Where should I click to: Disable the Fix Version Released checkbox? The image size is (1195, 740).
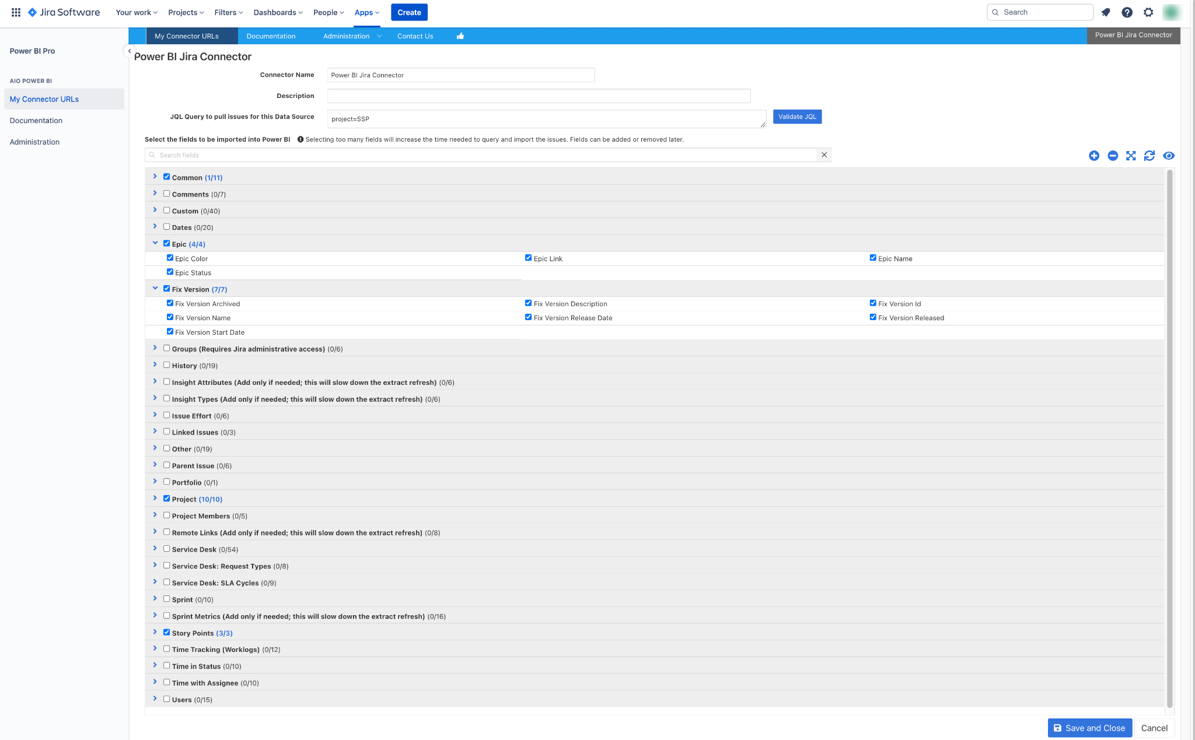click(x=873, y=317)
